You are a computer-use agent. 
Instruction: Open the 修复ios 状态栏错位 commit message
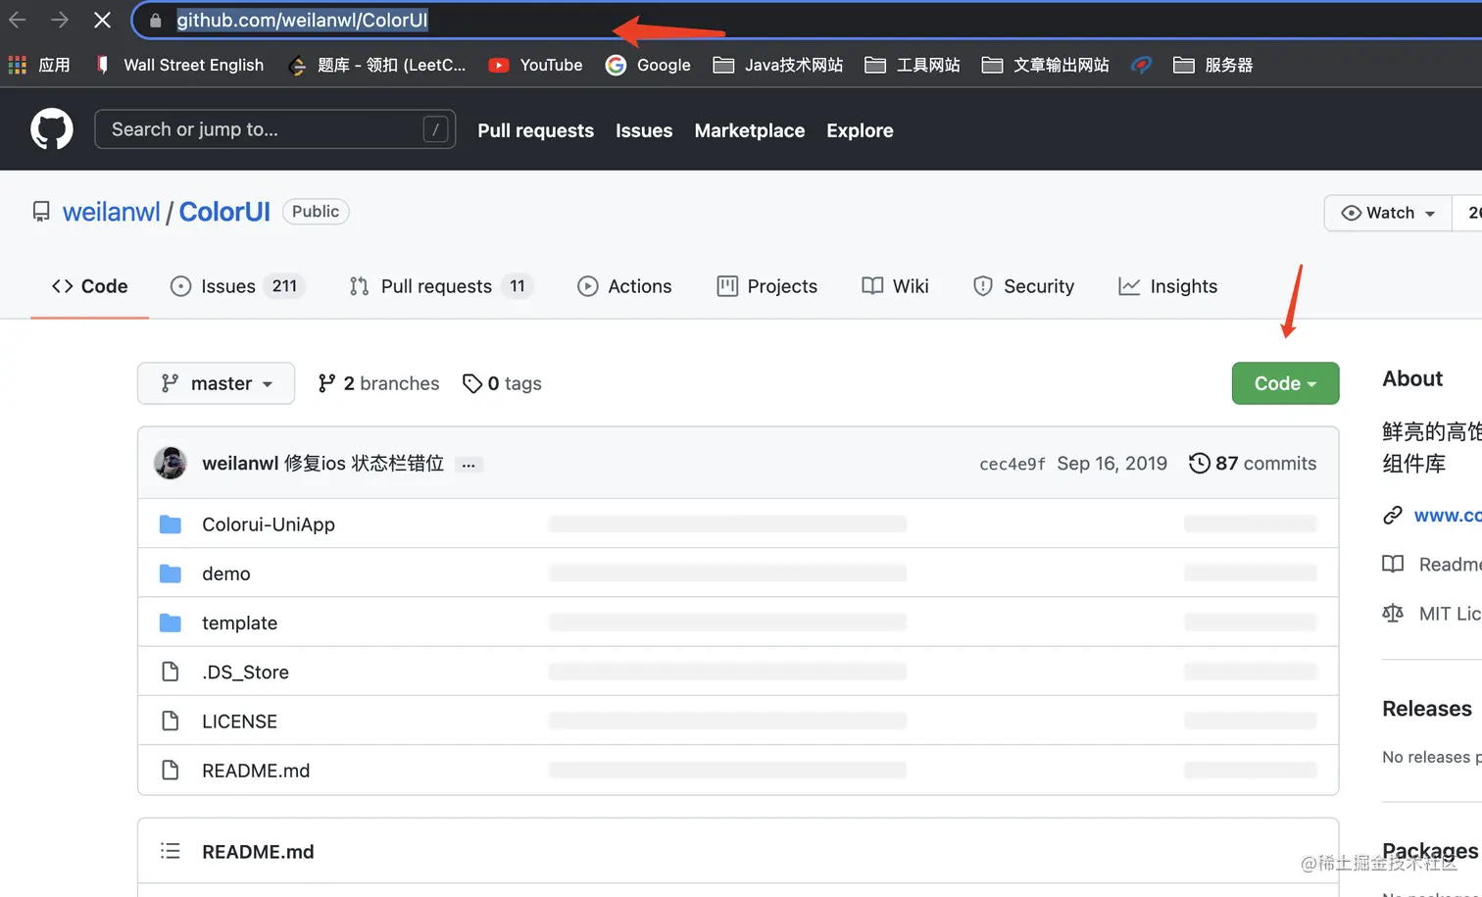tap(364, 464)
